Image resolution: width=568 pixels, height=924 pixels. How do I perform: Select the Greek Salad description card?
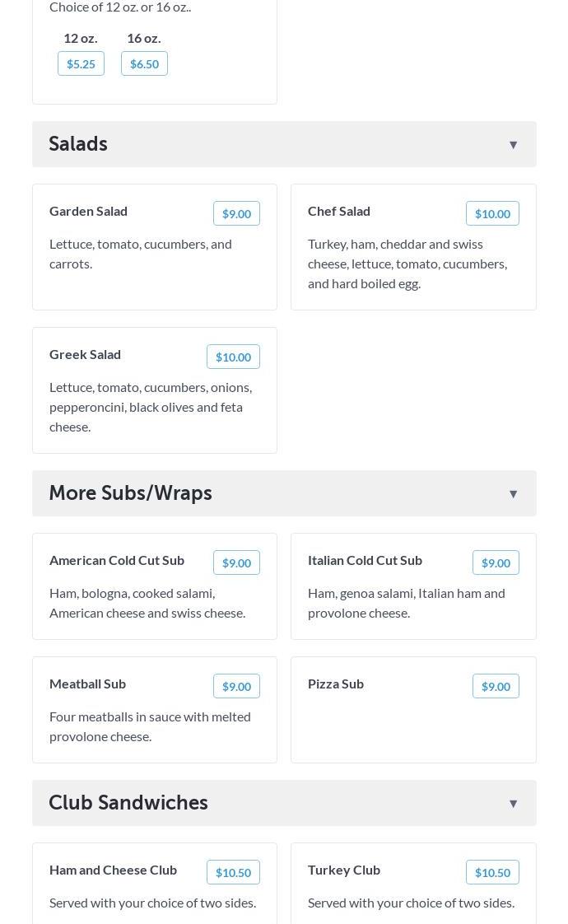(x=151, y=407)
